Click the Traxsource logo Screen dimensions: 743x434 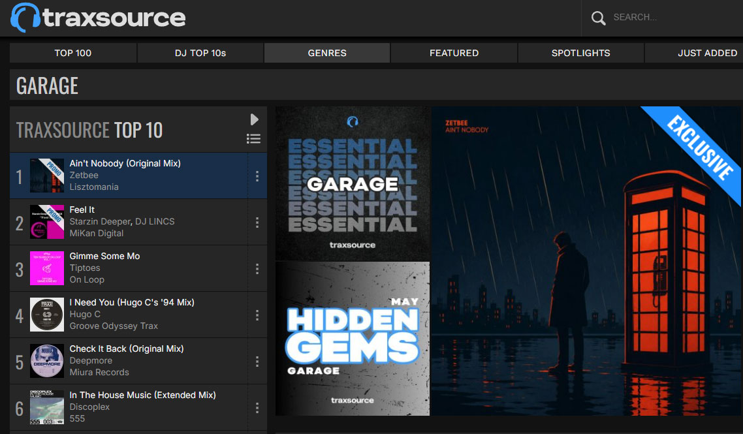pos(98,18)
